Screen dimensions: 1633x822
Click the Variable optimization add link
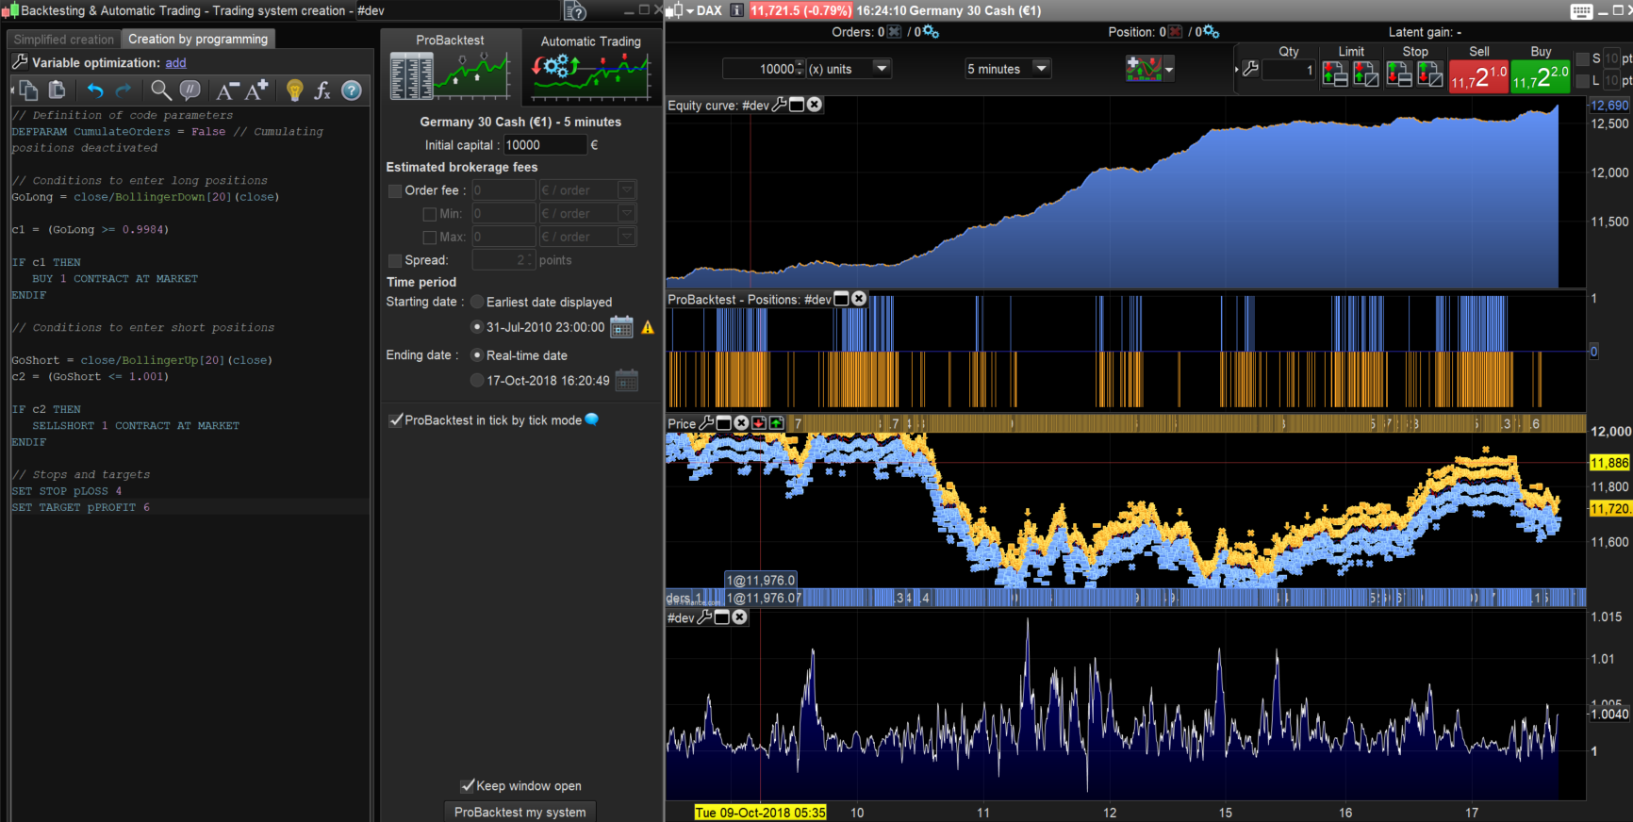[176, 63]
